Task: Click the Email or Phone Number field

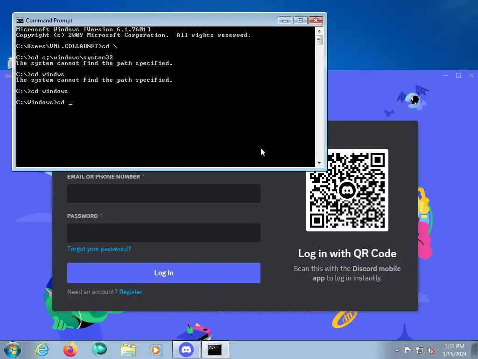Action: [x=164, y=194]
